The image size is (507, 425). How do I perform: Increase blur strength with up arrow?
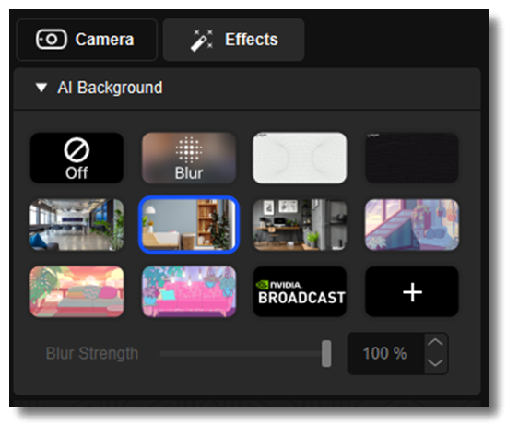[435, 343]
